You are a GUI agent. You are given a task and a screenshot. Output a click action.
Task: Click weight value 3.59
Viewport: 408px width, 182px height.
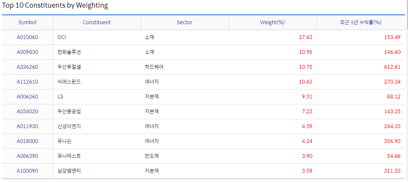(307, 171)
